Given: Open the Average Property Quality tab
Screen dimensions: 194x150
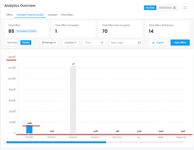Looking at the screenshot, I should click(30, 15).
